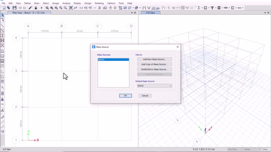Click grid bubble D in the plan view
The width and height of the screenshot is (271, 152).
tap(131, 26)
